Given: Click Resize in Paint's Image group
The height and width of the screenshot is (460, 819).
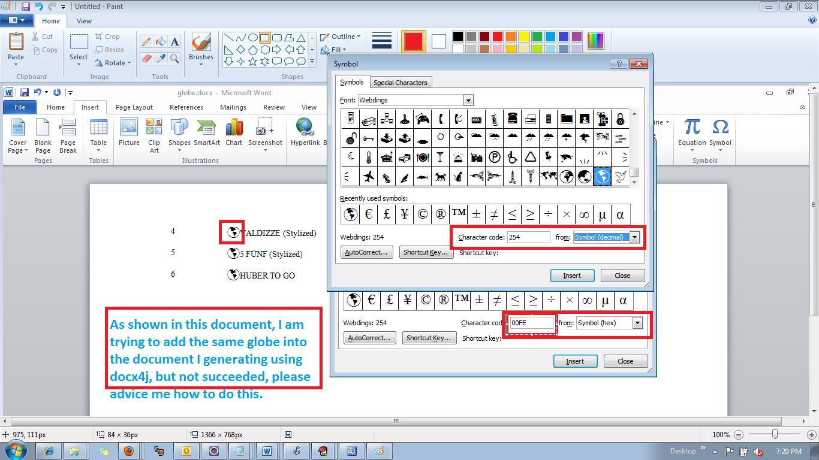Looking at the screenshot, I should (x=109, y=50).
